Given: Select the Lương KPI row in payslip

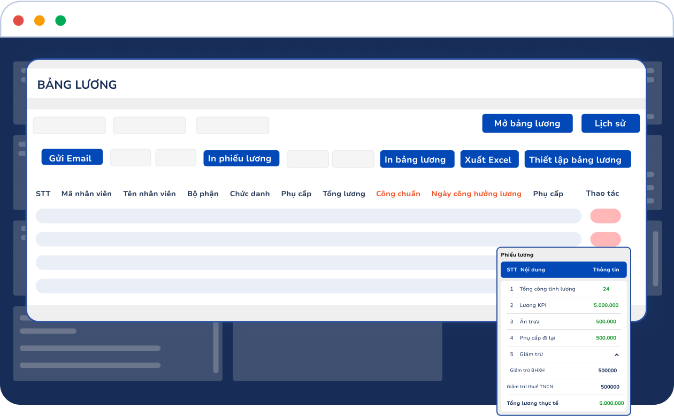Looking at the screenshot, I should [x=563, y=305].
